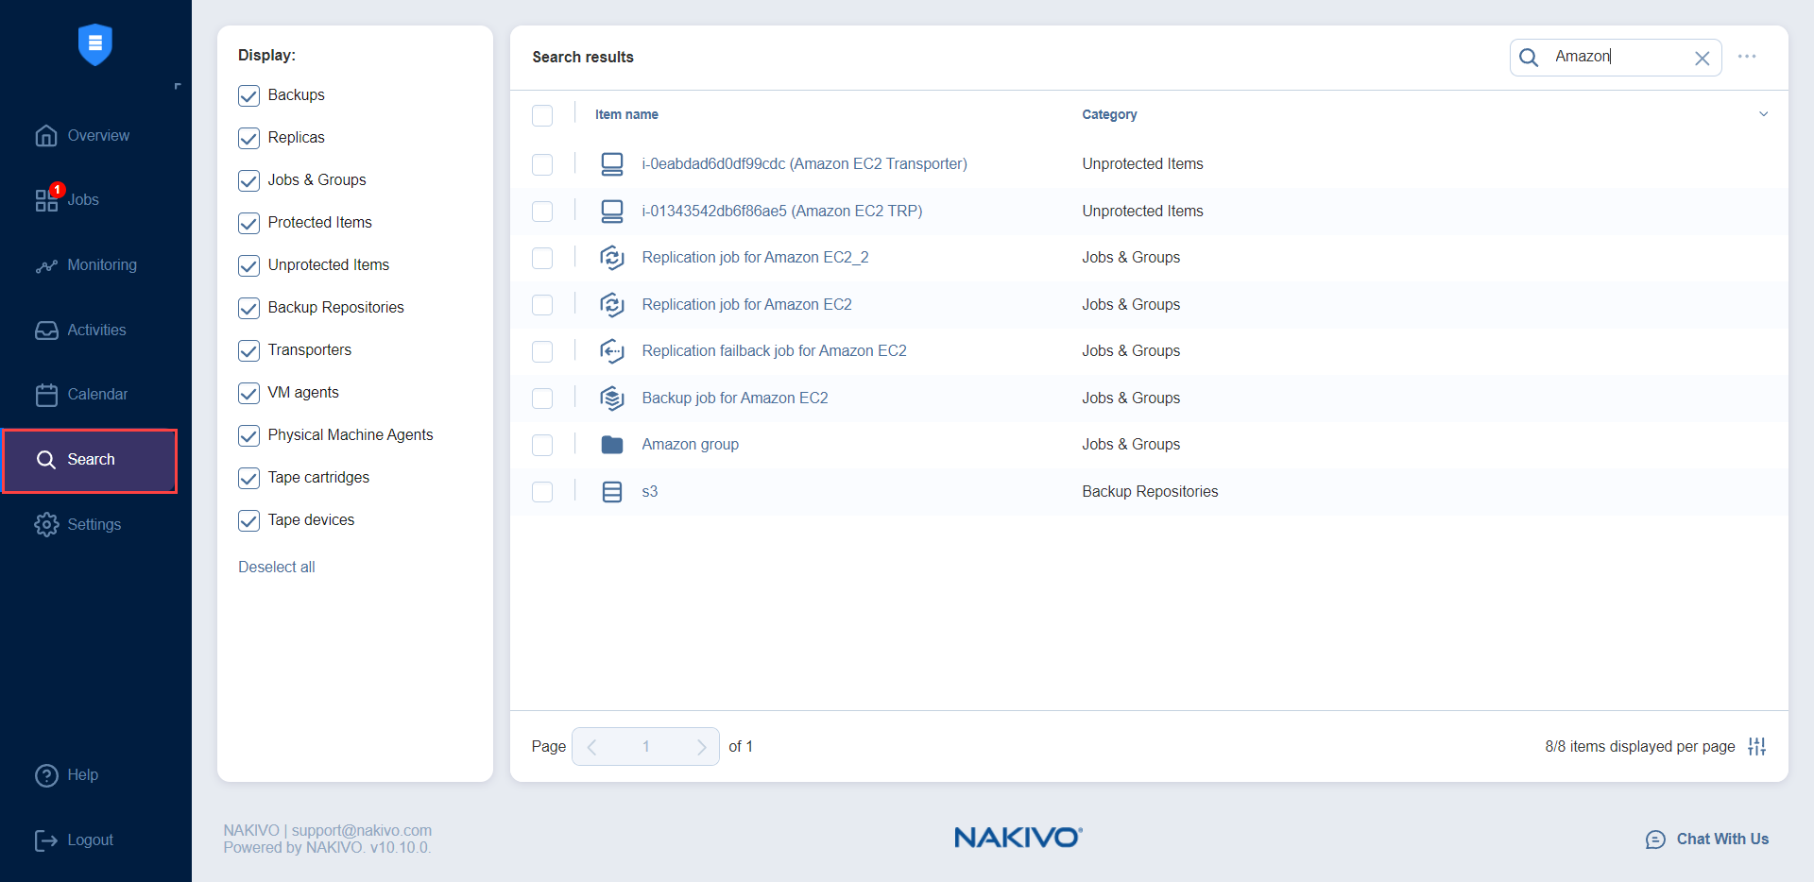Open Chat With Us support button
The image size is (1814, 882).
click(1707, 839)
